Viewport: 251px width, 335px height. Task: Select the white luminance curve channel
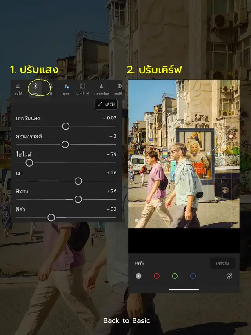pos(138,276)
